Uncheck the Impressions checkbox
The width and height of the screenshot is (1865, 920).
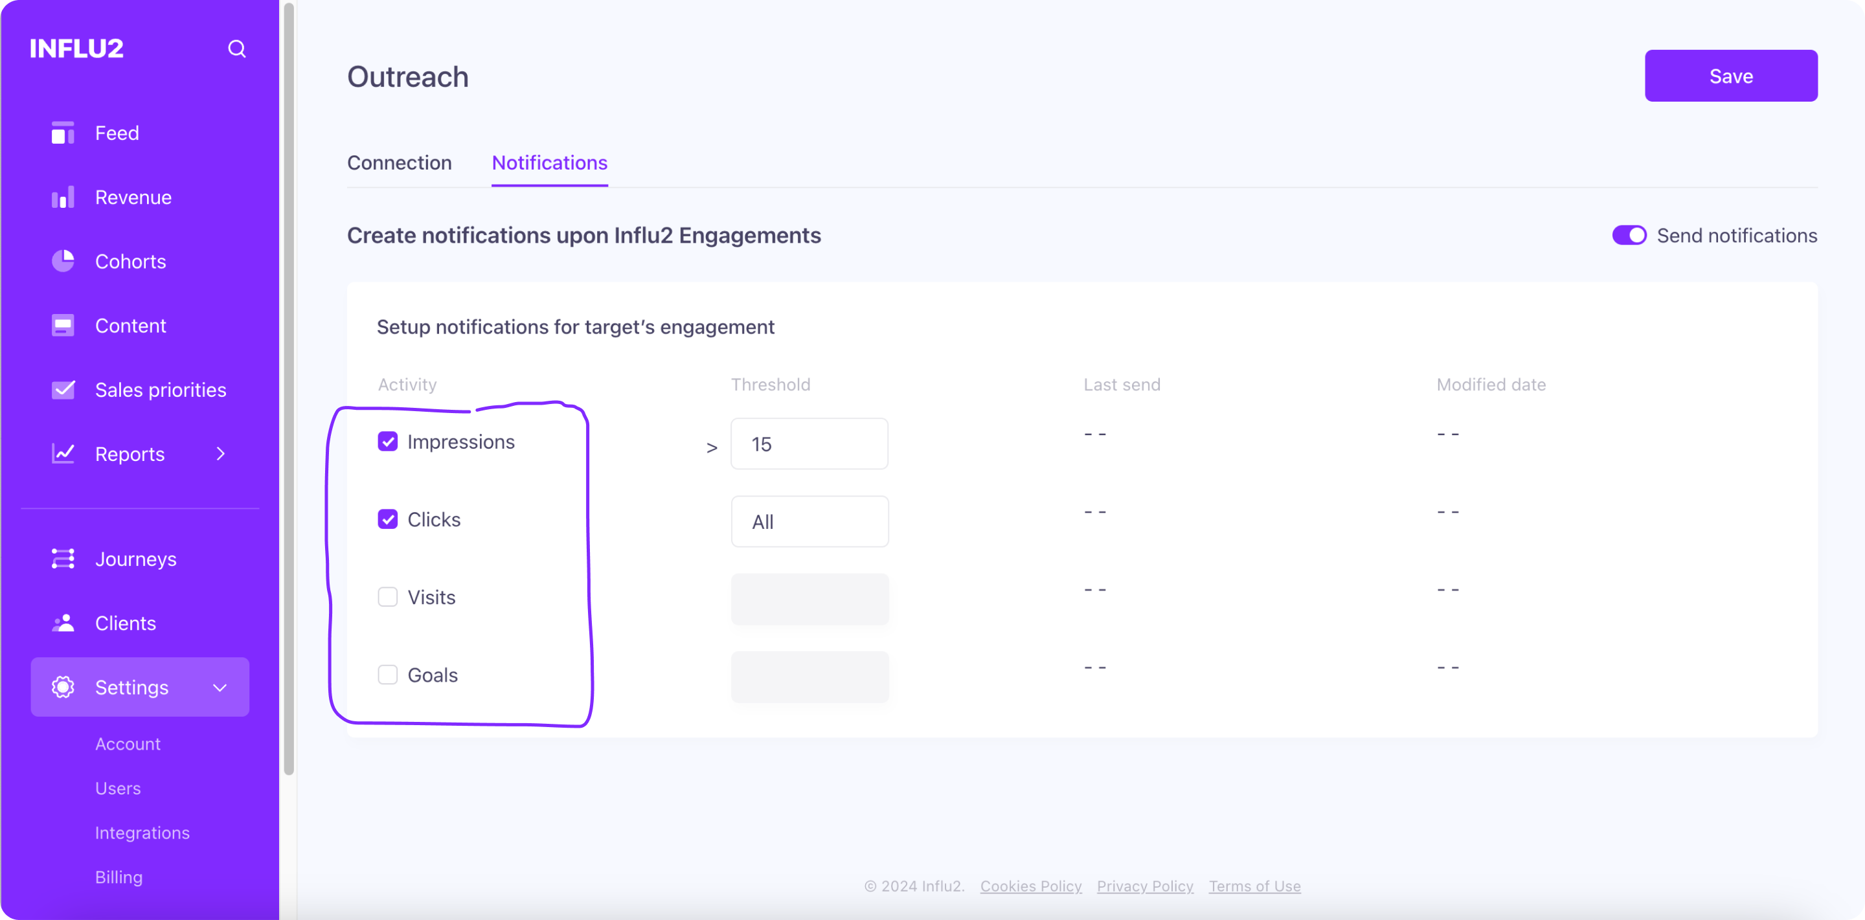pos(388,442)
